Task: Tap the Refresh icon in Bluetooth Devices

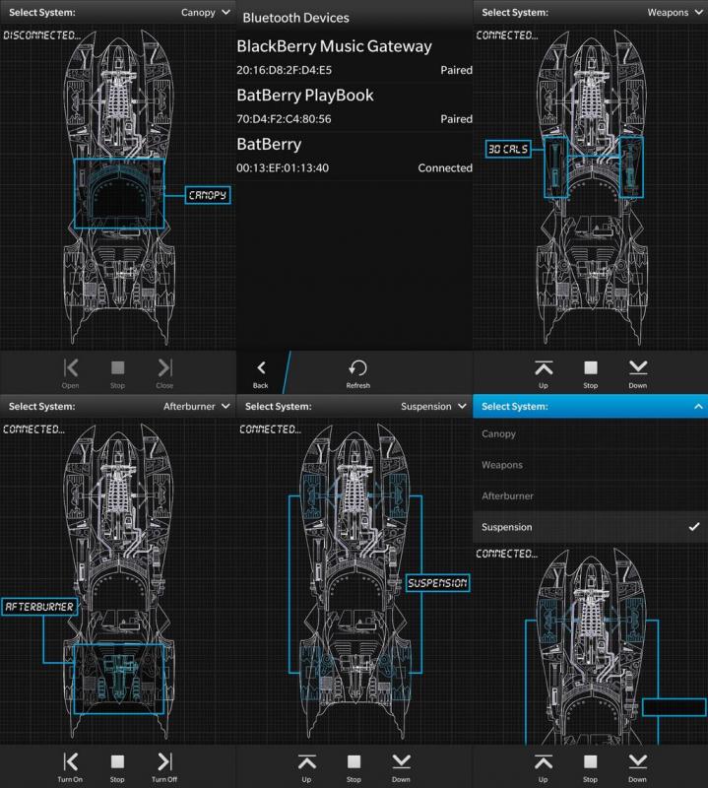Action: coord(358,367)
